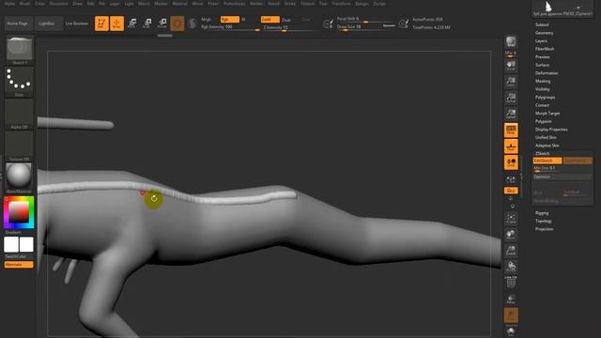
Task: Expand the Deformation subpalette
Action: (547, 73)
